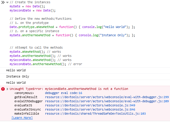The width and height of the screenshot is (170, 122).
Task: Click the getEvalResult stack frame name
Action: point(26,97)
